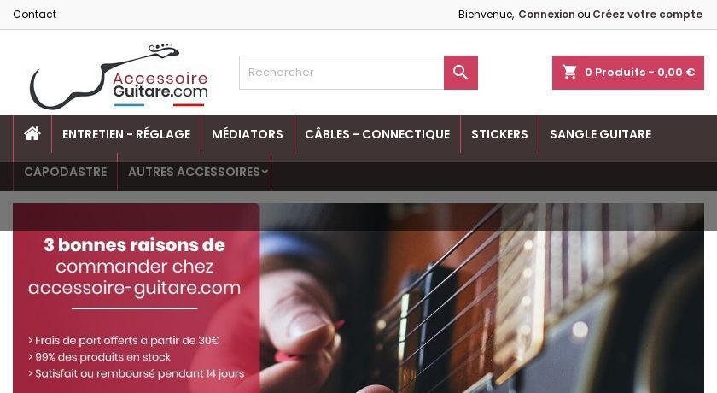
Task: Click the magnifying glass search button
Action: tap(460, 73)
